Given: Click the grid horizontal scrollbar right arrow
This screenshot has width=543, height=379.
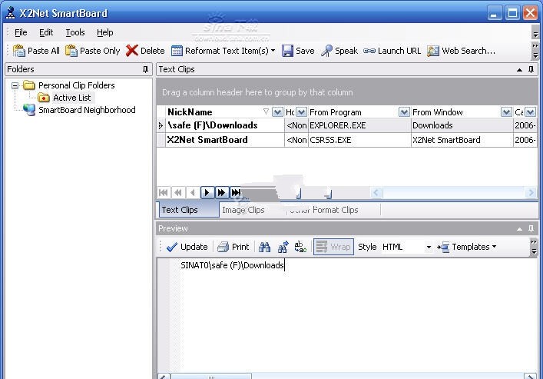Looking at the screenshot, I should (x=531, y=192).
